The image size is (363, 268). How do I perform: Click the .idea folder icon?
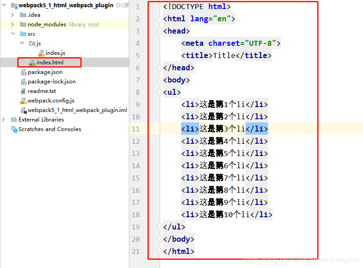coord(23,15)
